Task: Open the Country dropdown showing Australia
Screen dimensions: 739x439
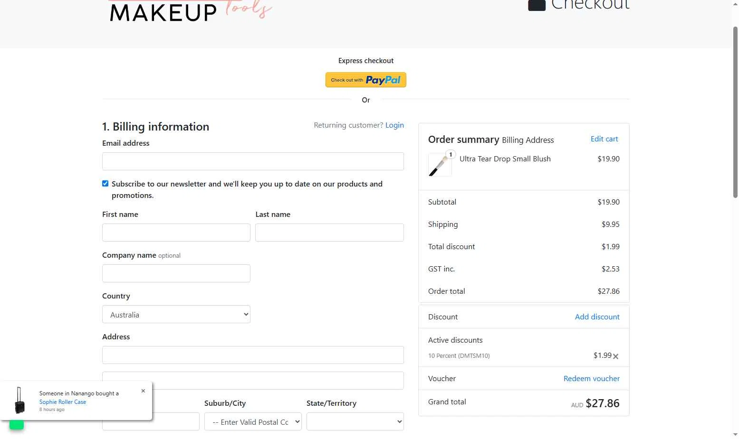Action: pyautogui.click(x=176, y=314)
